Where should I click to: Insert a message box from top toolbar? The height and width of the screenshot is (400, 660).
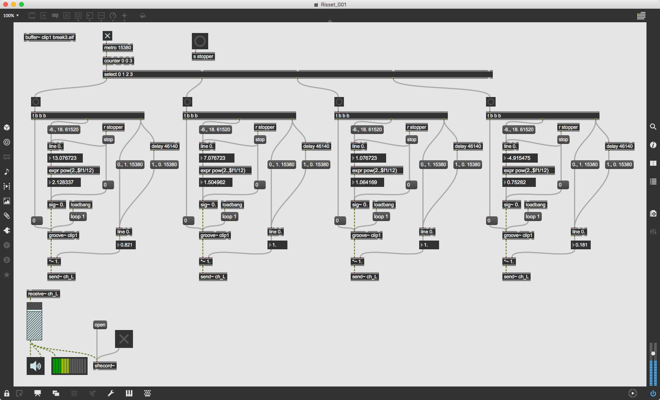(44, 16)
